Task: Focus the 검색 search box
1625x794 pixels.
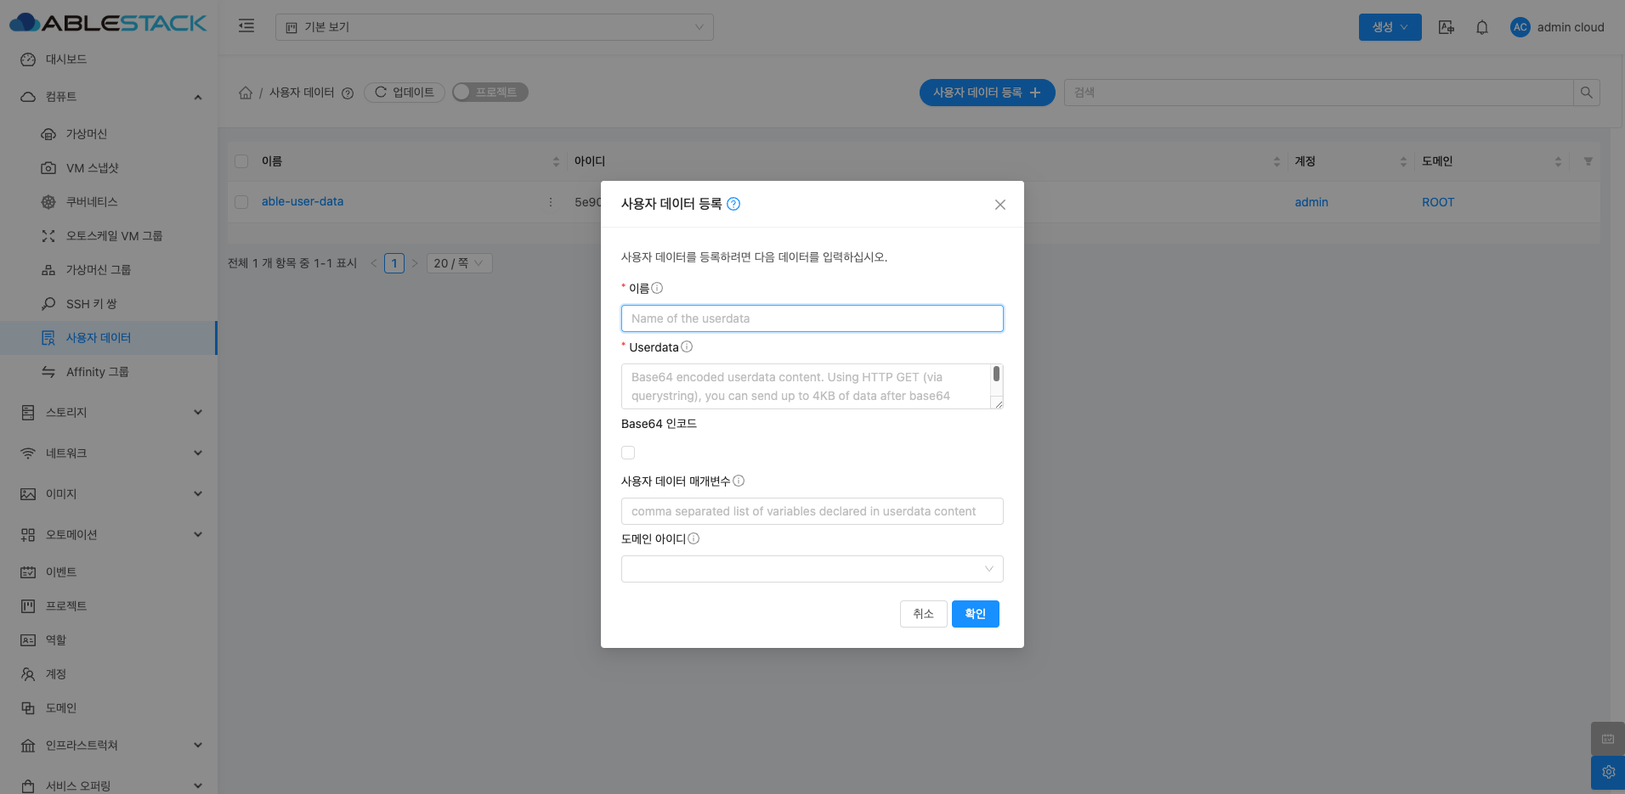Action: [x=1318, y=93]
